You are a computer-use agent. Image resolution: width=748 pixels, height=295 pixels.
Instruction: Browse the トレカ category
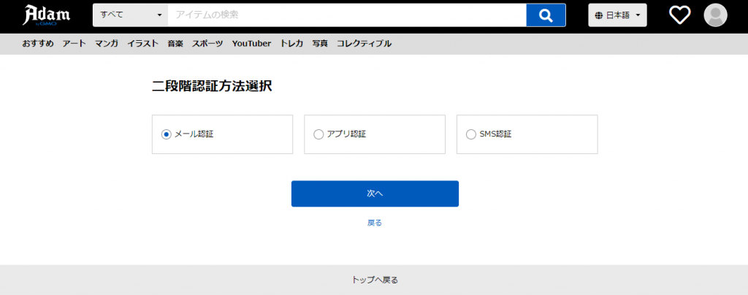(x=291, y=44)
